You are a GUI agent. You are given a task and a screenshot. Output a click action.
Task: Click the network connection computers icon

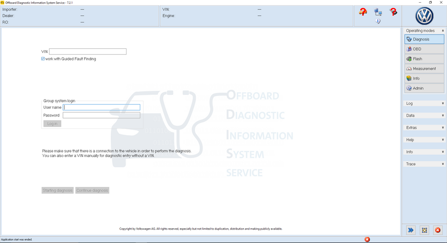tap(378, 12)
